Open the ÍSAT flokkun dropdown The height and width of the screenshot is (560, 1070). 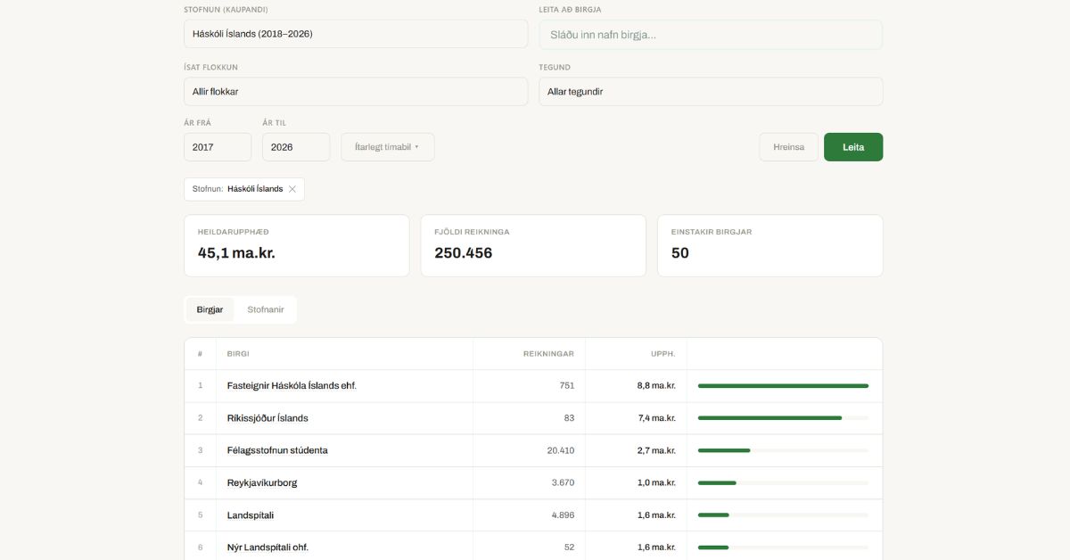tap(355, 91)
